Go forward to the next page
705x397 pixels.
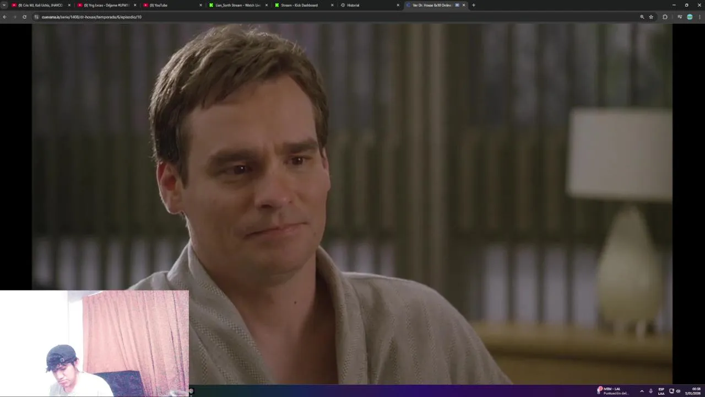pos(15,17)
